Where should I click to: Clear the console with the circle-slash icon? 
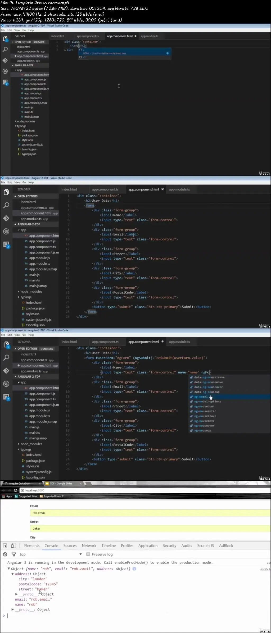(5, 554)
